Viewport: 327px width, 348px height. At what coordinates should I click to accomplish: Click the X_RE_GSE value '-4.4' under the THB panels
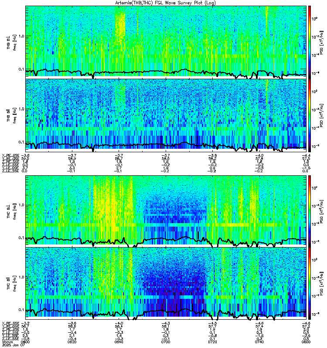coord(307,155)
